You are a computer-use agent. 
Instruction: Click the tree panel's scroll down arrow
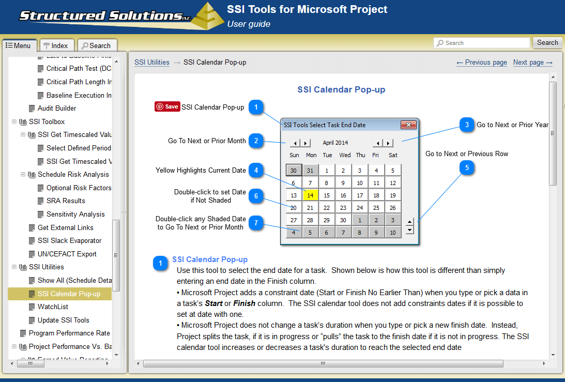[x=116, y=355]
